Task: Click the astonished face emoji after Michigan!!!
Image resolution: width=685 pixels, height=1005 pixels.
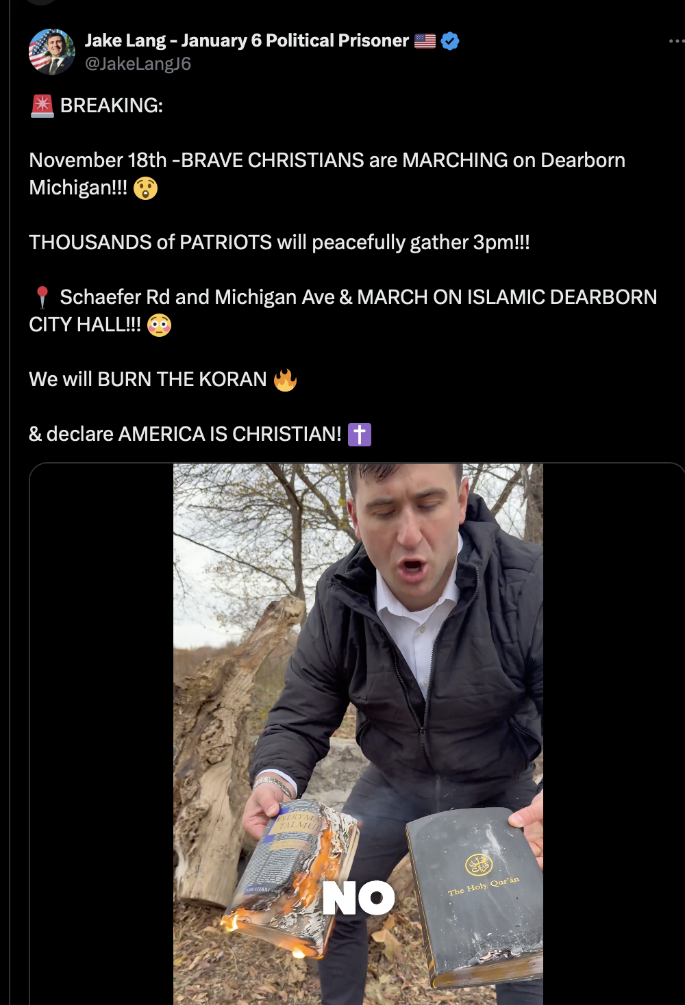Action: [x=145, y=188]
